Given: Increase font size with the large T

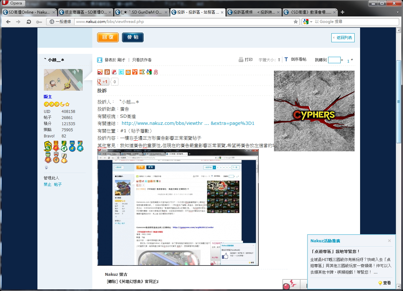Looking at the screenshot, I should (x=286, y=60).
